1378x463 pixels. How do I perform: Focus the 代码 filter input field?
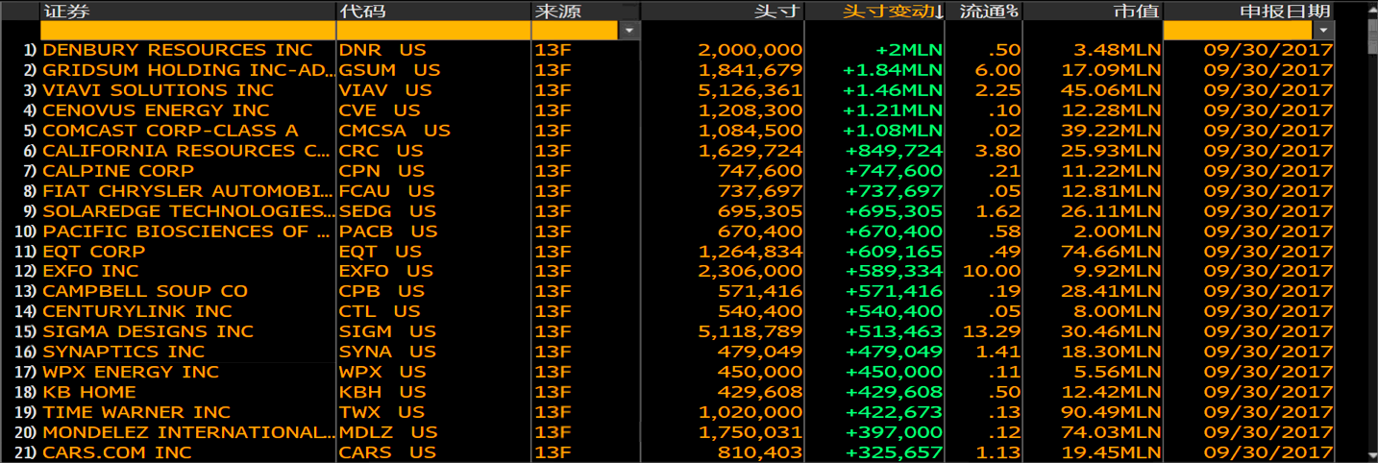(433, 31)
